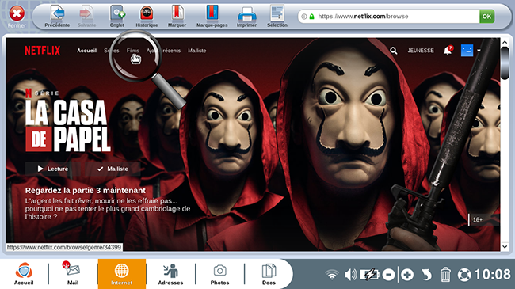Open the Marque-pages bookmarks list

click(x=212, y=16)
